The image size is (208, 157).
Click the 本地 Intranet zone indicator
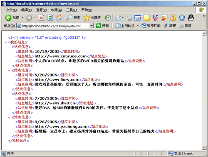pos(181,153)
